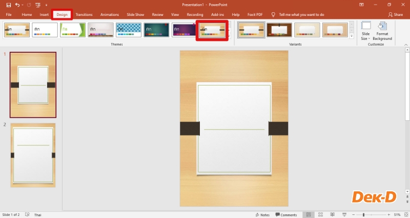Click the zoom slider handle
This screenshot has height=218, width=410.
(x=363, y=215)
